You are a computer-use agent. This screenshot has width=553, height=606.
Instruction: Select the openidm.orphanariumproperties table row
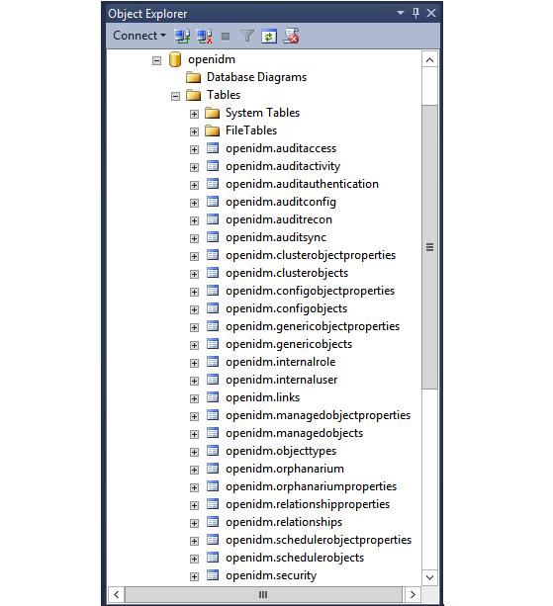point(302,486)
